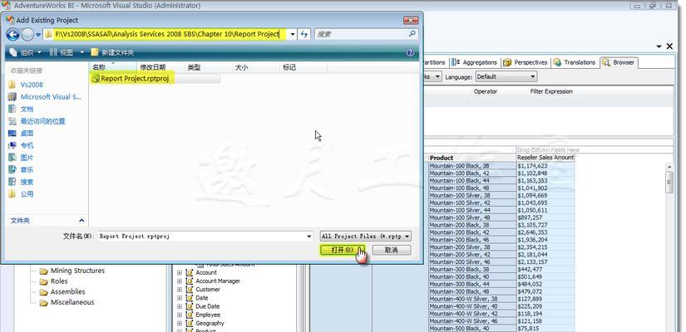Click the Filter Expression column header
Viewport: 686px width, 332px height.
(551, 91)
